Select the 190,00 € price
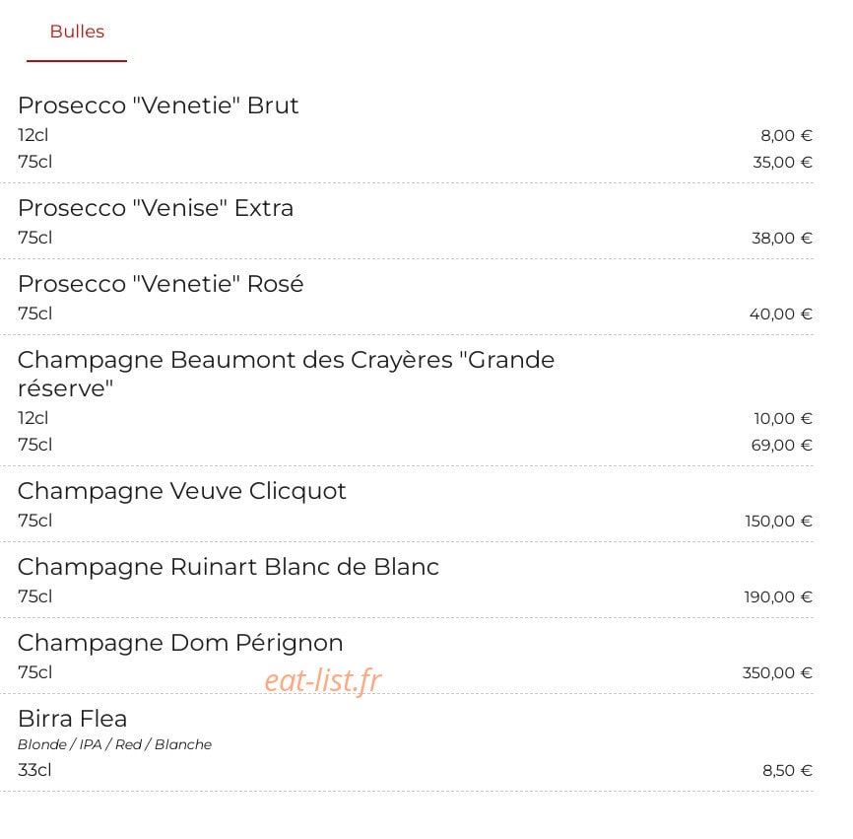853x839 pixels. [778, 597]
